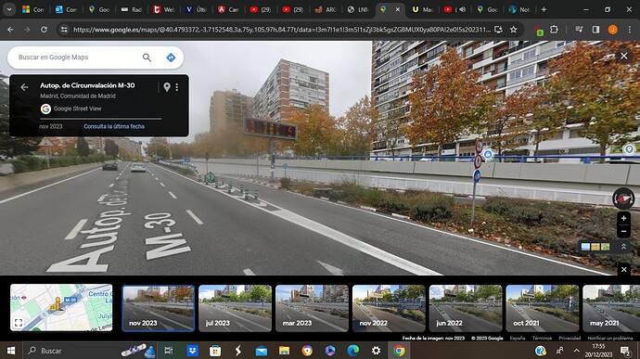Expand the minimap with fullscreen icon

pyautogui.click(x=19, y=323)
